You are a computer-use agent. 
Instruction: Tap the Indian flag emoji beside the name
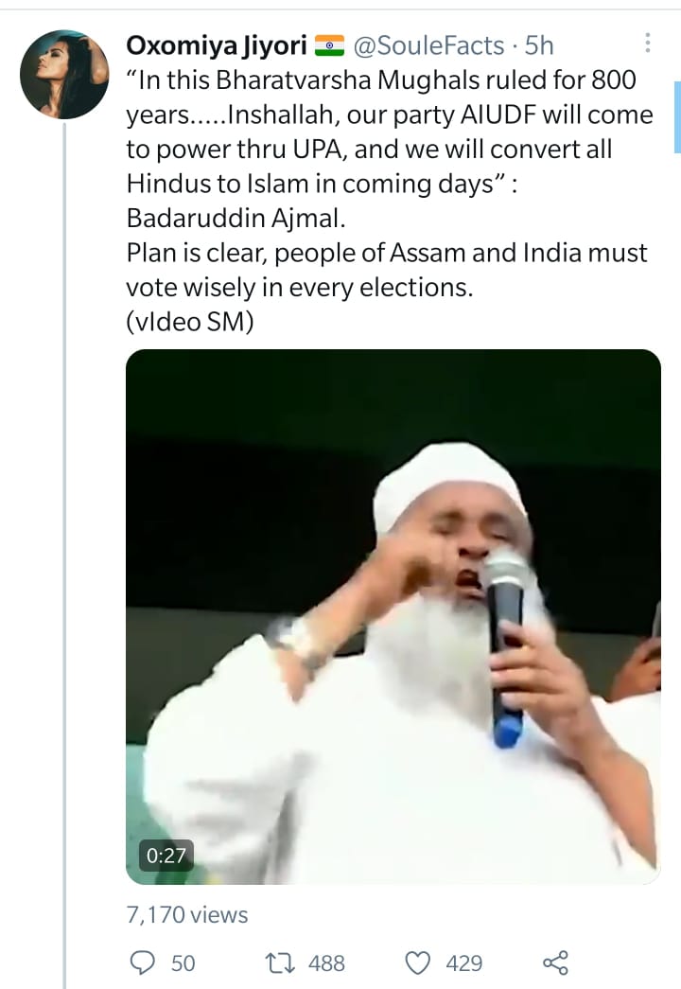tap(329, 45)
